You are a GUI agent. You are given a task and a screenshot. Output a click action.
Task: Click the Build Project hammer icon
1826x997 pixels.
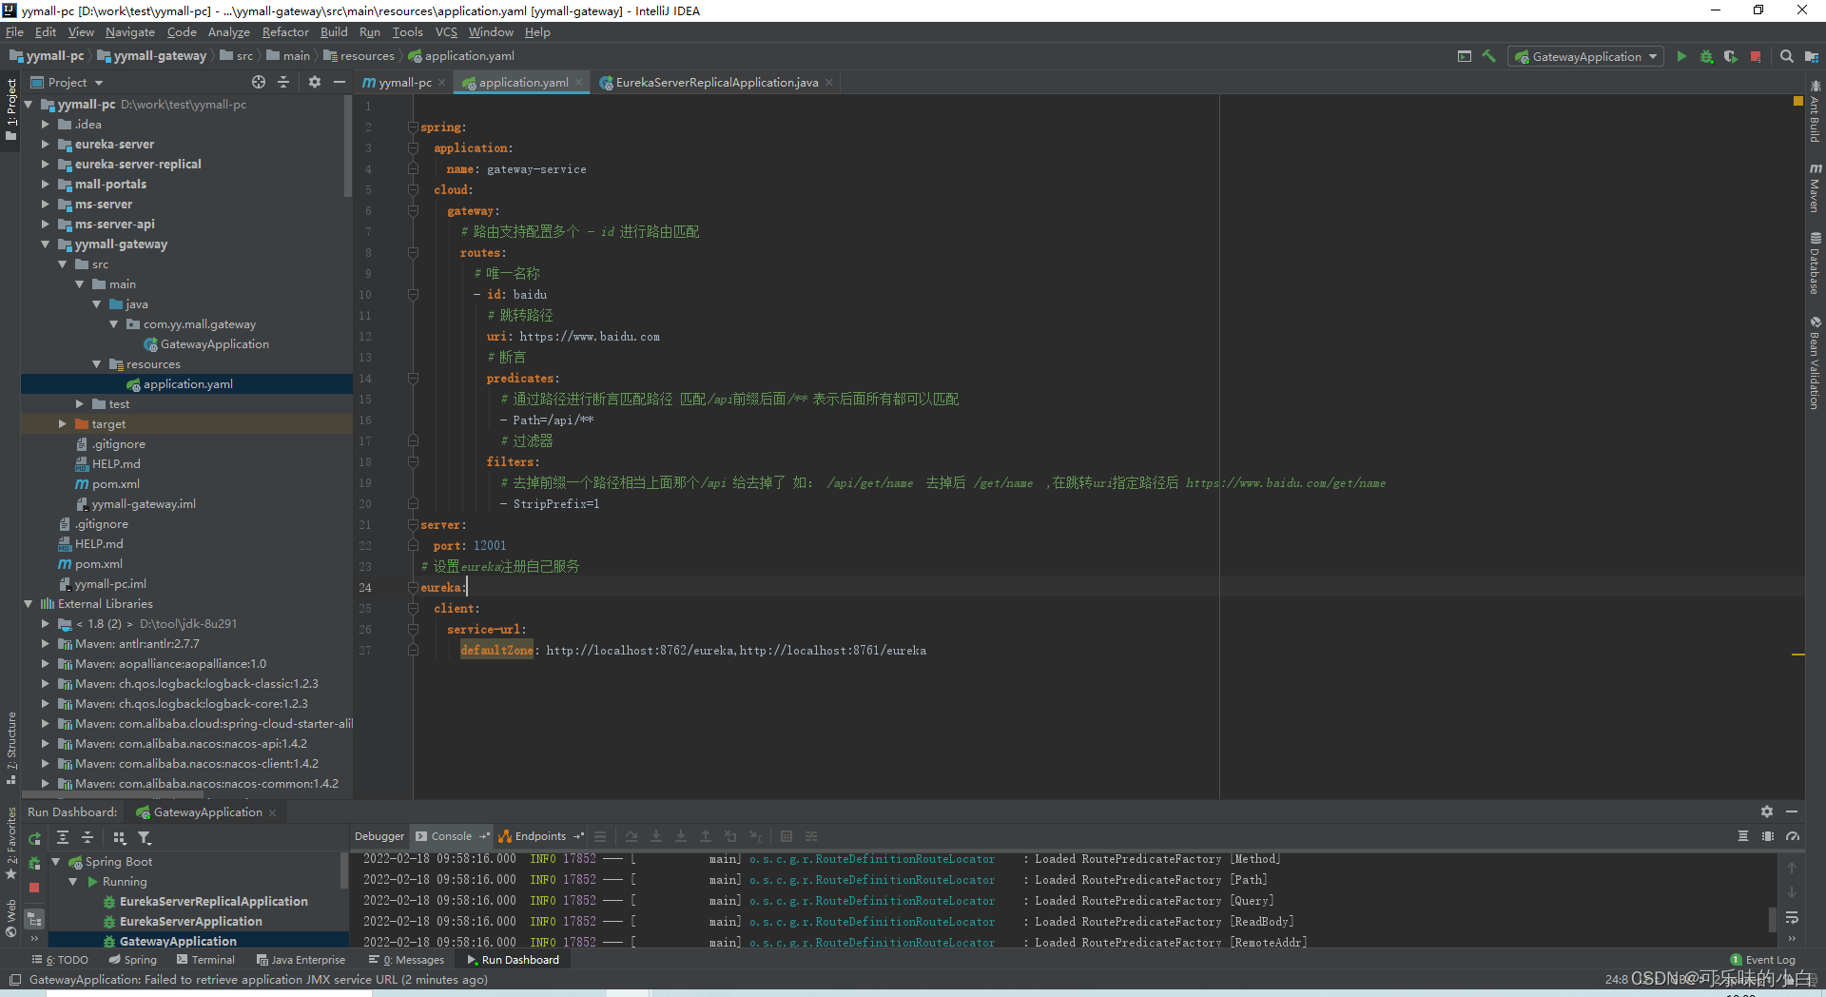pyautogui.click(x=1489, y=57)
